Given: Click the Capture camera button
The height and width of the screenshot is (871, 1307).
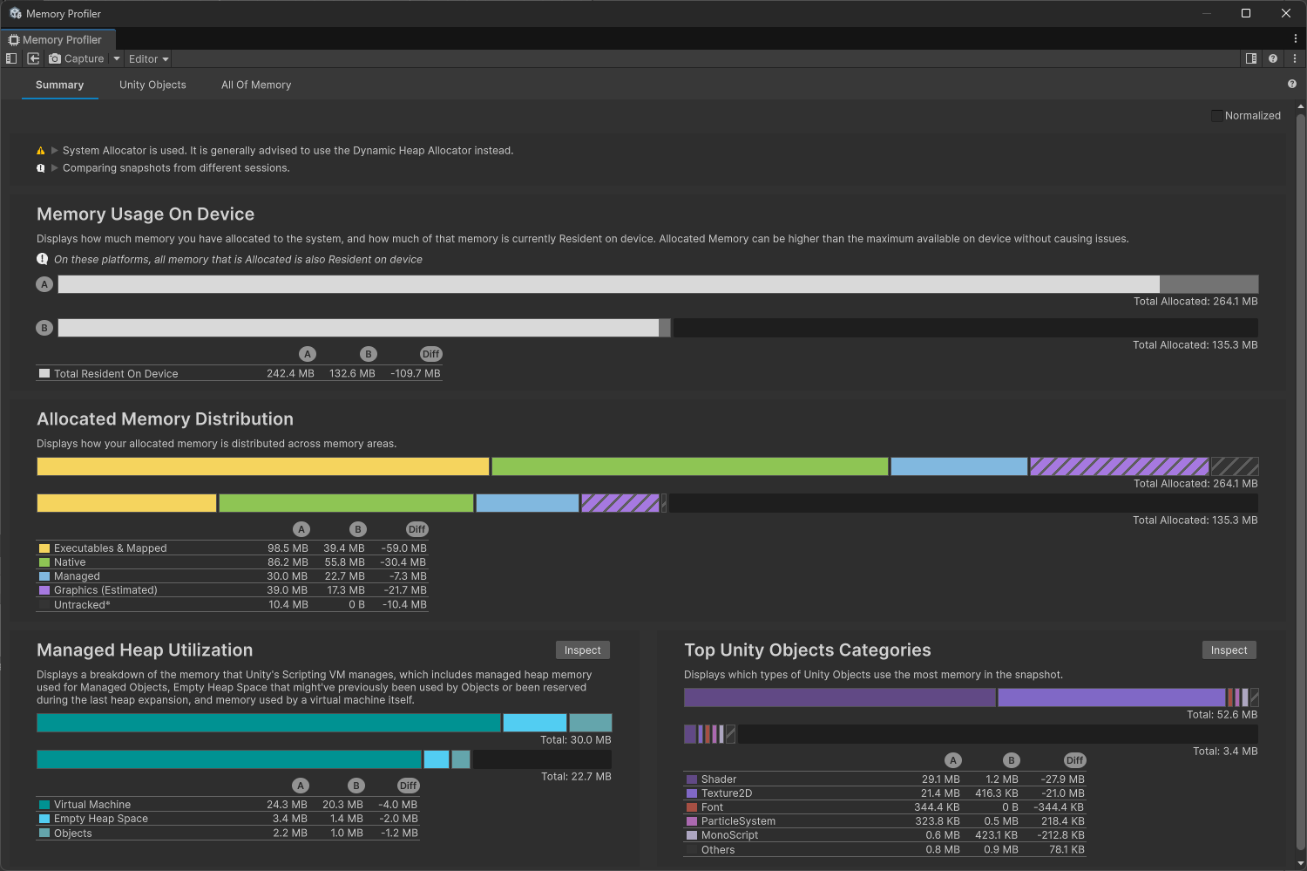Looking at the screenshot, I should [x=77, y=58].
